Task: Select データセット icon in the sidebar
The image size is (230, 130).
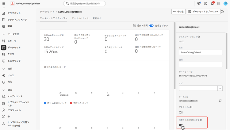Action: [4, 48]
